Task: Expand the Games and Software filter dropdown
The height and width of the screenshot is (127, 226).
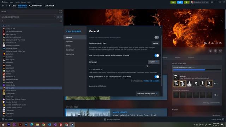Action: (x=28, y=17)
